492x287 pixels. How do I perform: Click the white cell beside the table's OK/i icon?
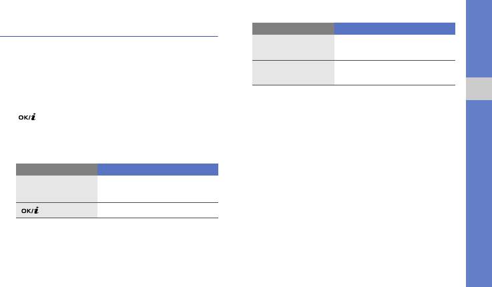coord(158,211)
